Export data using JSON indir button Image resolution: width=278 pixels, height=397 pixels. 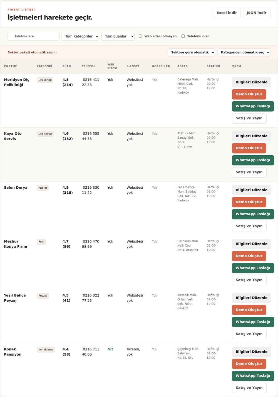click(x=256, y=13)
